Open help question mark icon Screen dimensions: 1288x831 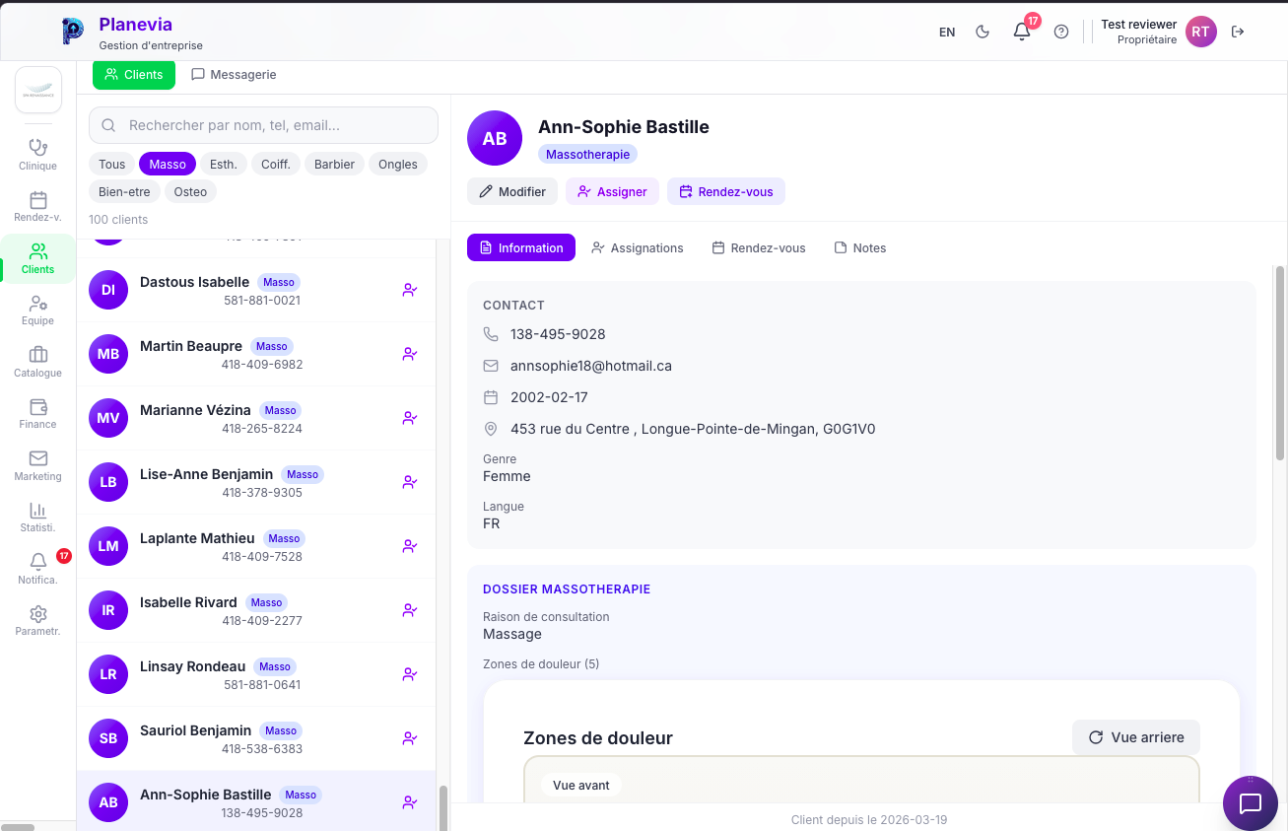tap(1061, 32)
